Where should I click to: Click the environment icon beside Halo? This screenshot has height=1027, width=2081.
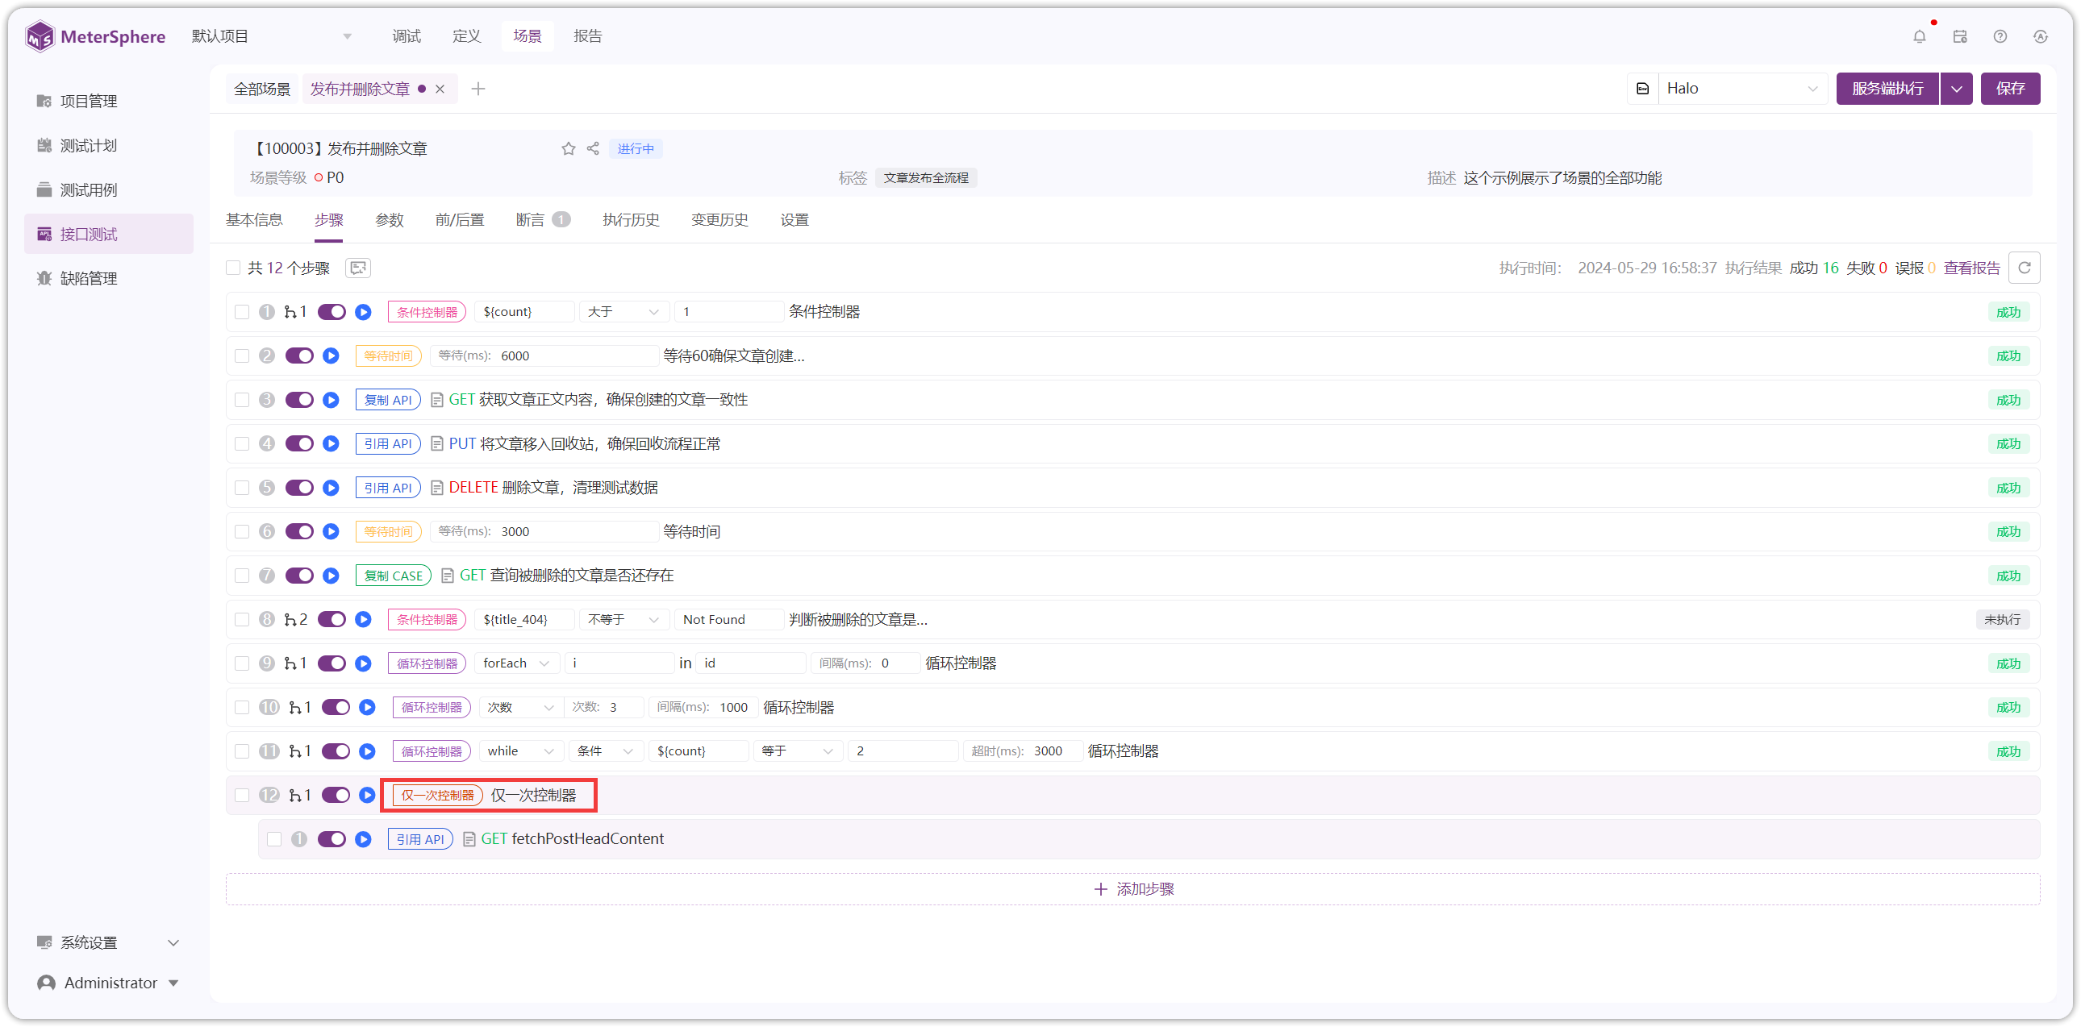click(x=1643, y=89)
